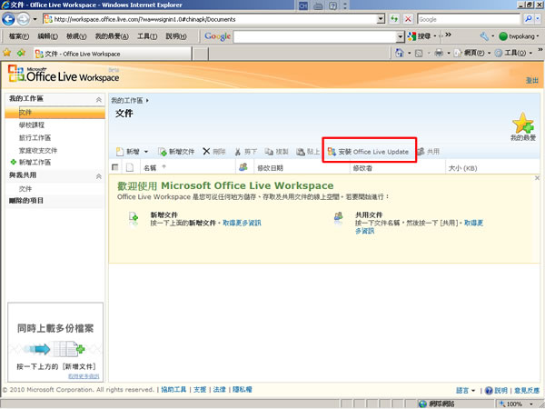
Task: Click the document type column header icon
Action: click(130, 167)
